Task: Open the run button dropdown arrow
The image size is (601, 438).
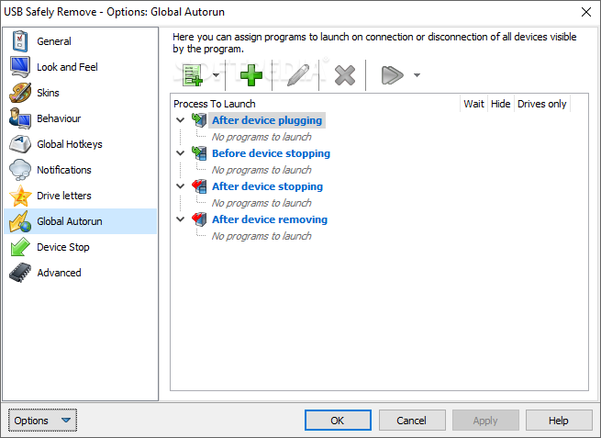Action: tap(417, 75)
